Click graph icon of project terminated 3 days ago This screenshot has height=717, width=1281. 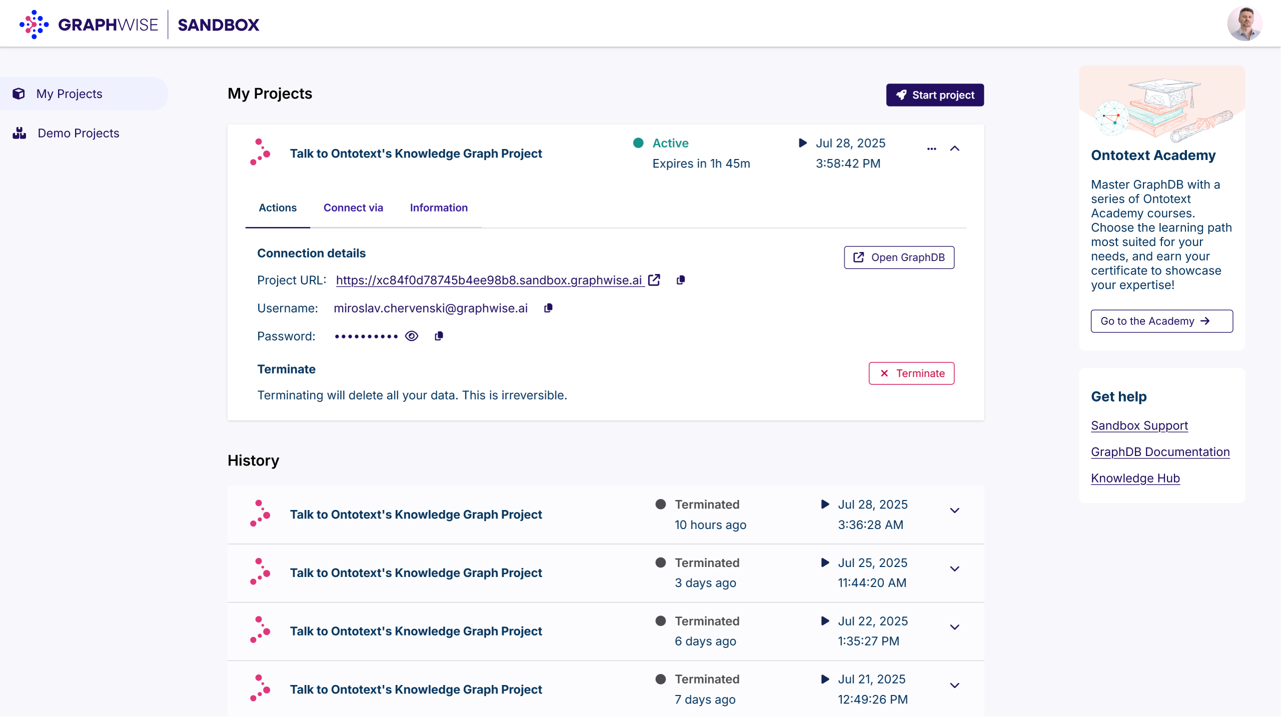(x=260, y=572)
